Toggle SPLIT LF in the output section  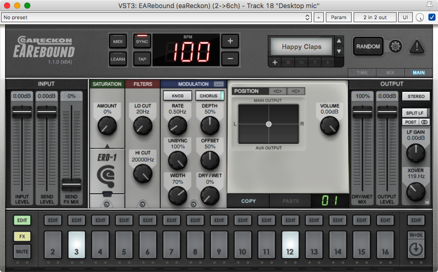[x=416, y=113]
